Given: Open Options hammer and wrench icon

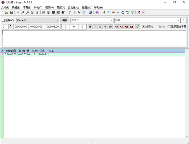Looking at the screenshot, I should coord(139,12).
